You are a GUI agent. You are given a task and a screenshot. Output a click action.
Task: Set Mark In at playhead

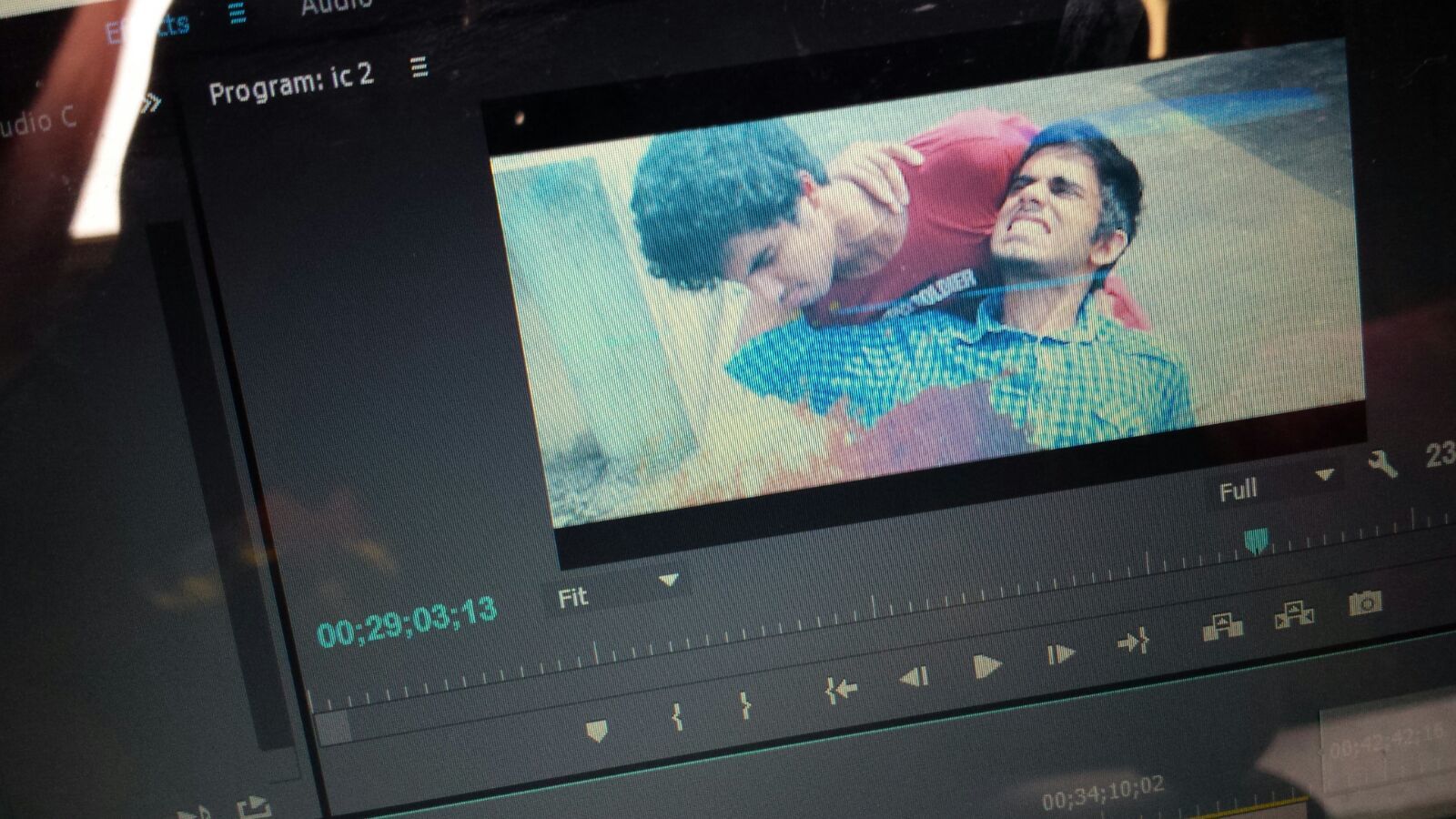click(677, 717)
